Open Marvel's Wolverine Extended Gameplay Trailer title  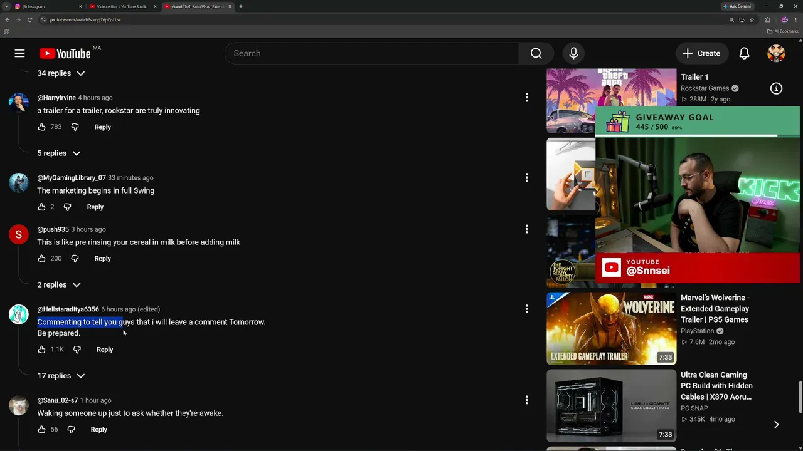pos(715,309)
